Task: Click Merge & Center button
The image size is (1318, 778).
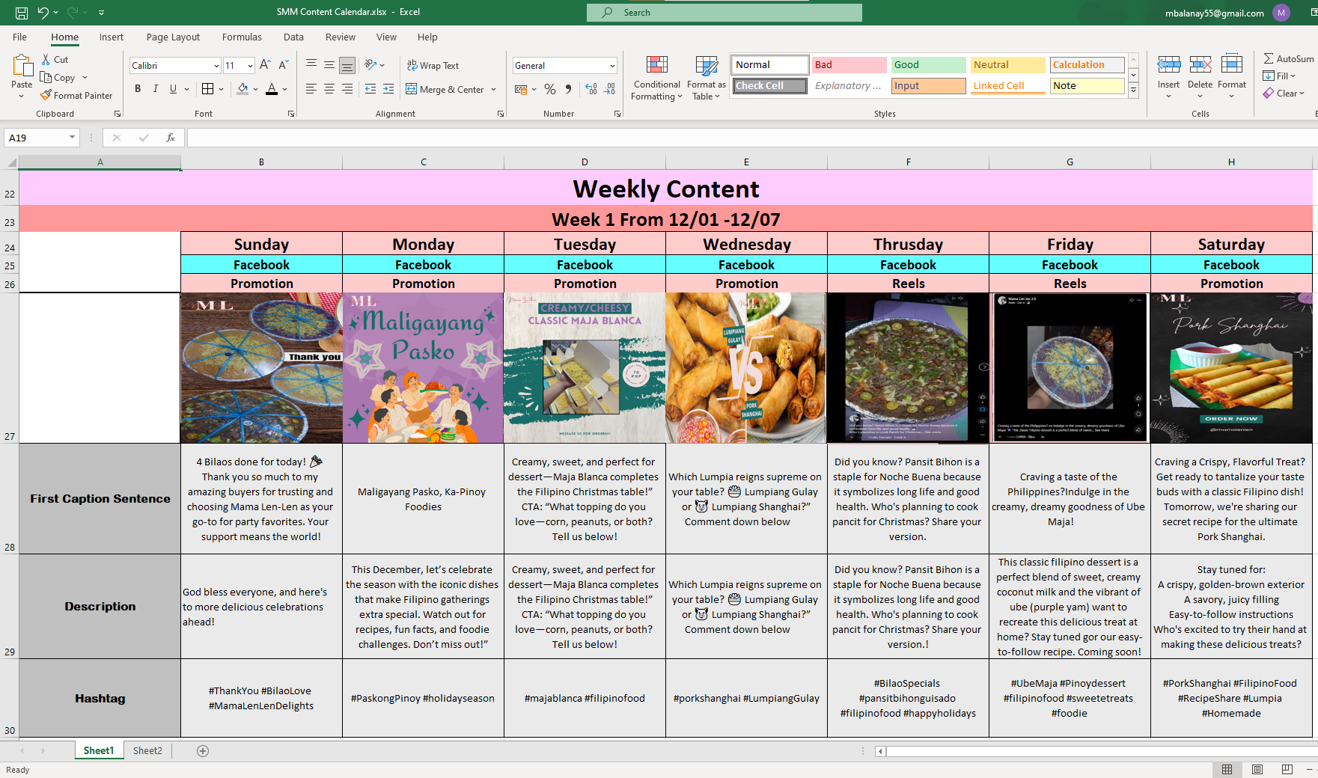Action: click(x=445, y=90)
